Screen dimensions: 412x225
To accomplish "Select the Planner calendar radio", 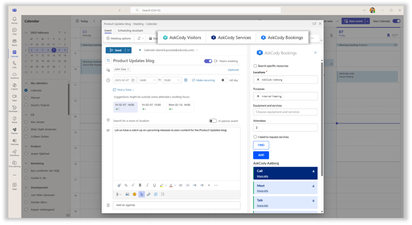I will click(26, 98).
